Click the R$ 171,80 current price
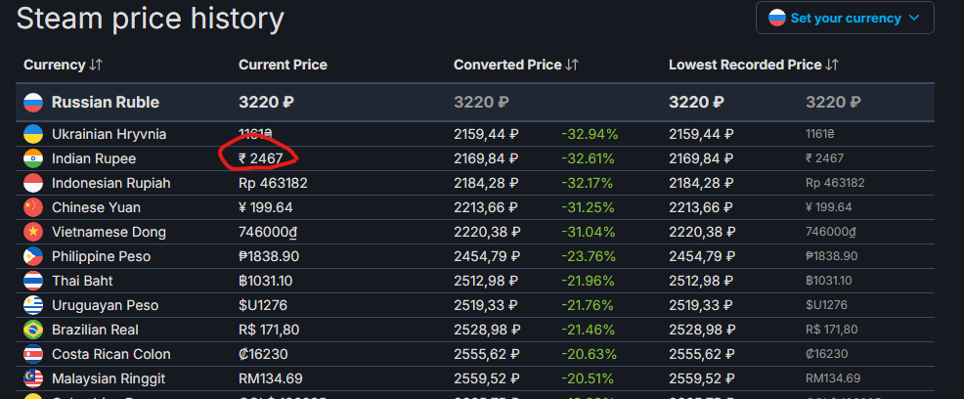This screenshot has width=964, height=399. [269, 330]
